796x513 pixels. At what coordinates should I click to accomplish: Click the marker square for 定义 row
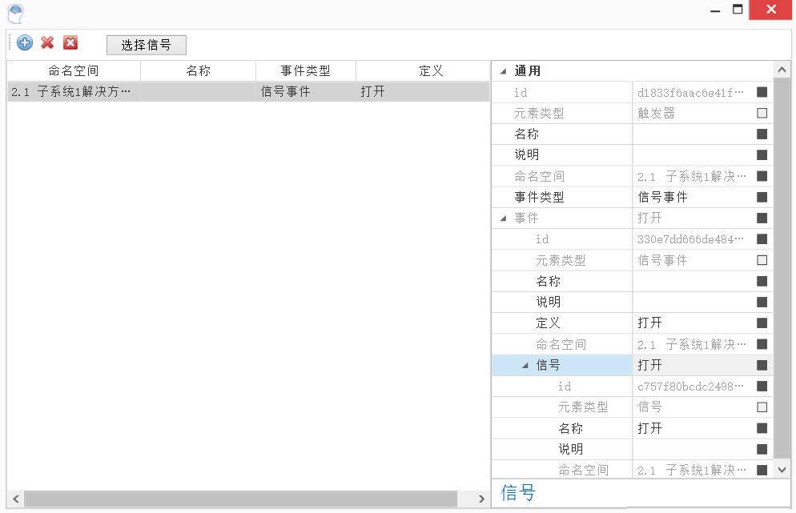762,323
